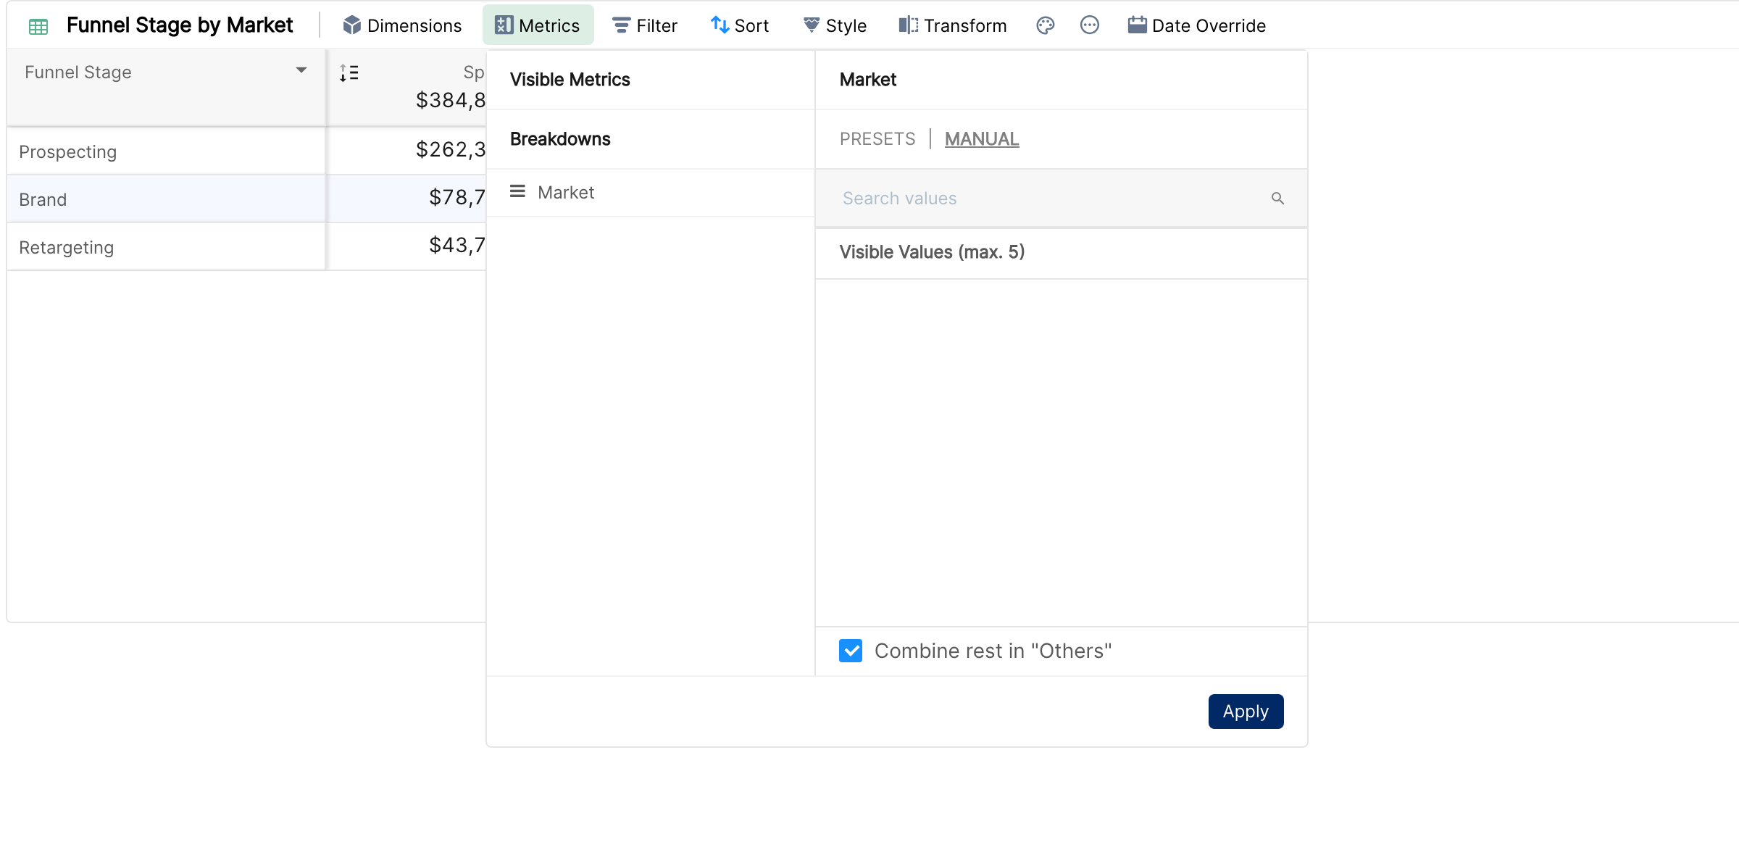Switch to the MANUAL tab
Viewport: 1739px width, 855px height.
[982, 139]
